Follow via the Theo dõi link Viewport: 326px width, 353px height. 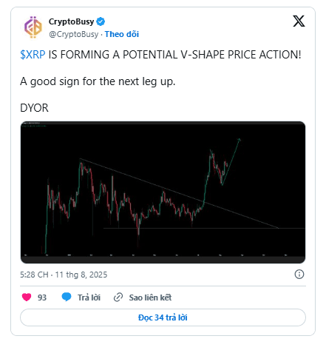(x=122, y=34)
